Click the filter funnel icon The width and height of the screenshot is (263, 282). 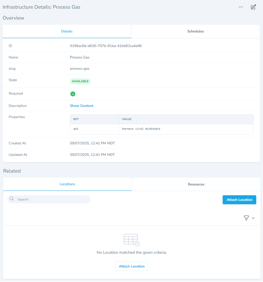[x=246, y=218]
